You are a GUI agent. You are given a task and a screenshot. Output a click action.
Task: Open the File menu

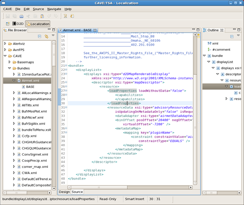[x=18, y=9]
